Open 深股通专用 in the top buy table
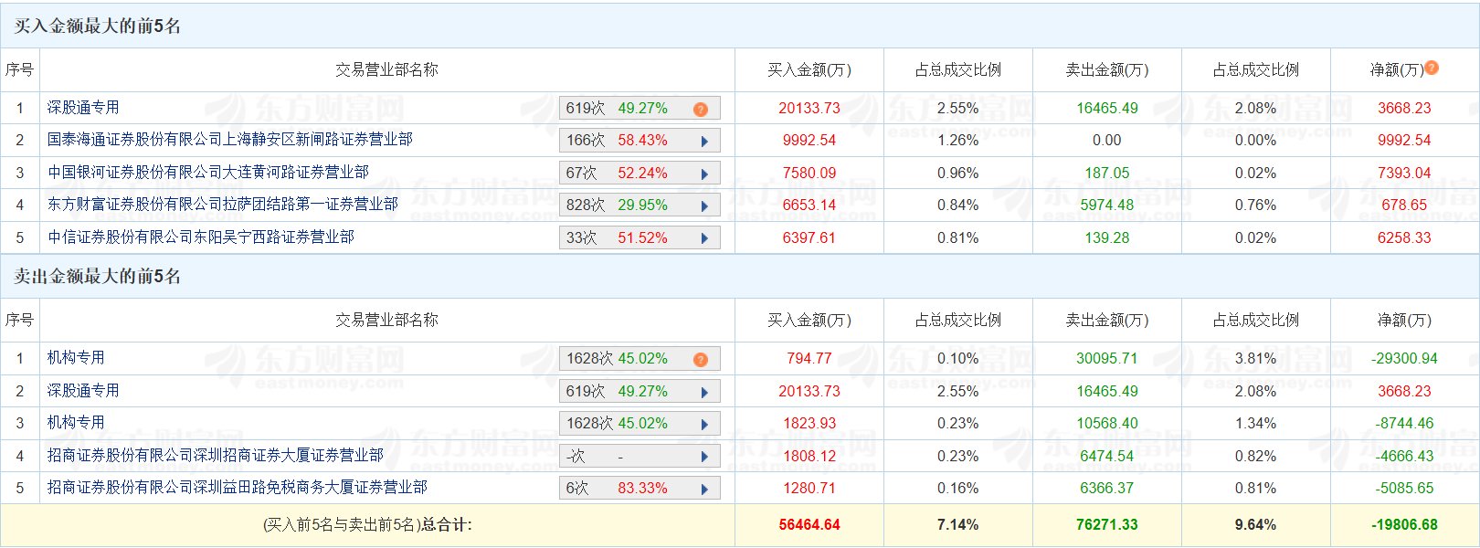Viewport: 1480px width, 548px height. [83, 108]
